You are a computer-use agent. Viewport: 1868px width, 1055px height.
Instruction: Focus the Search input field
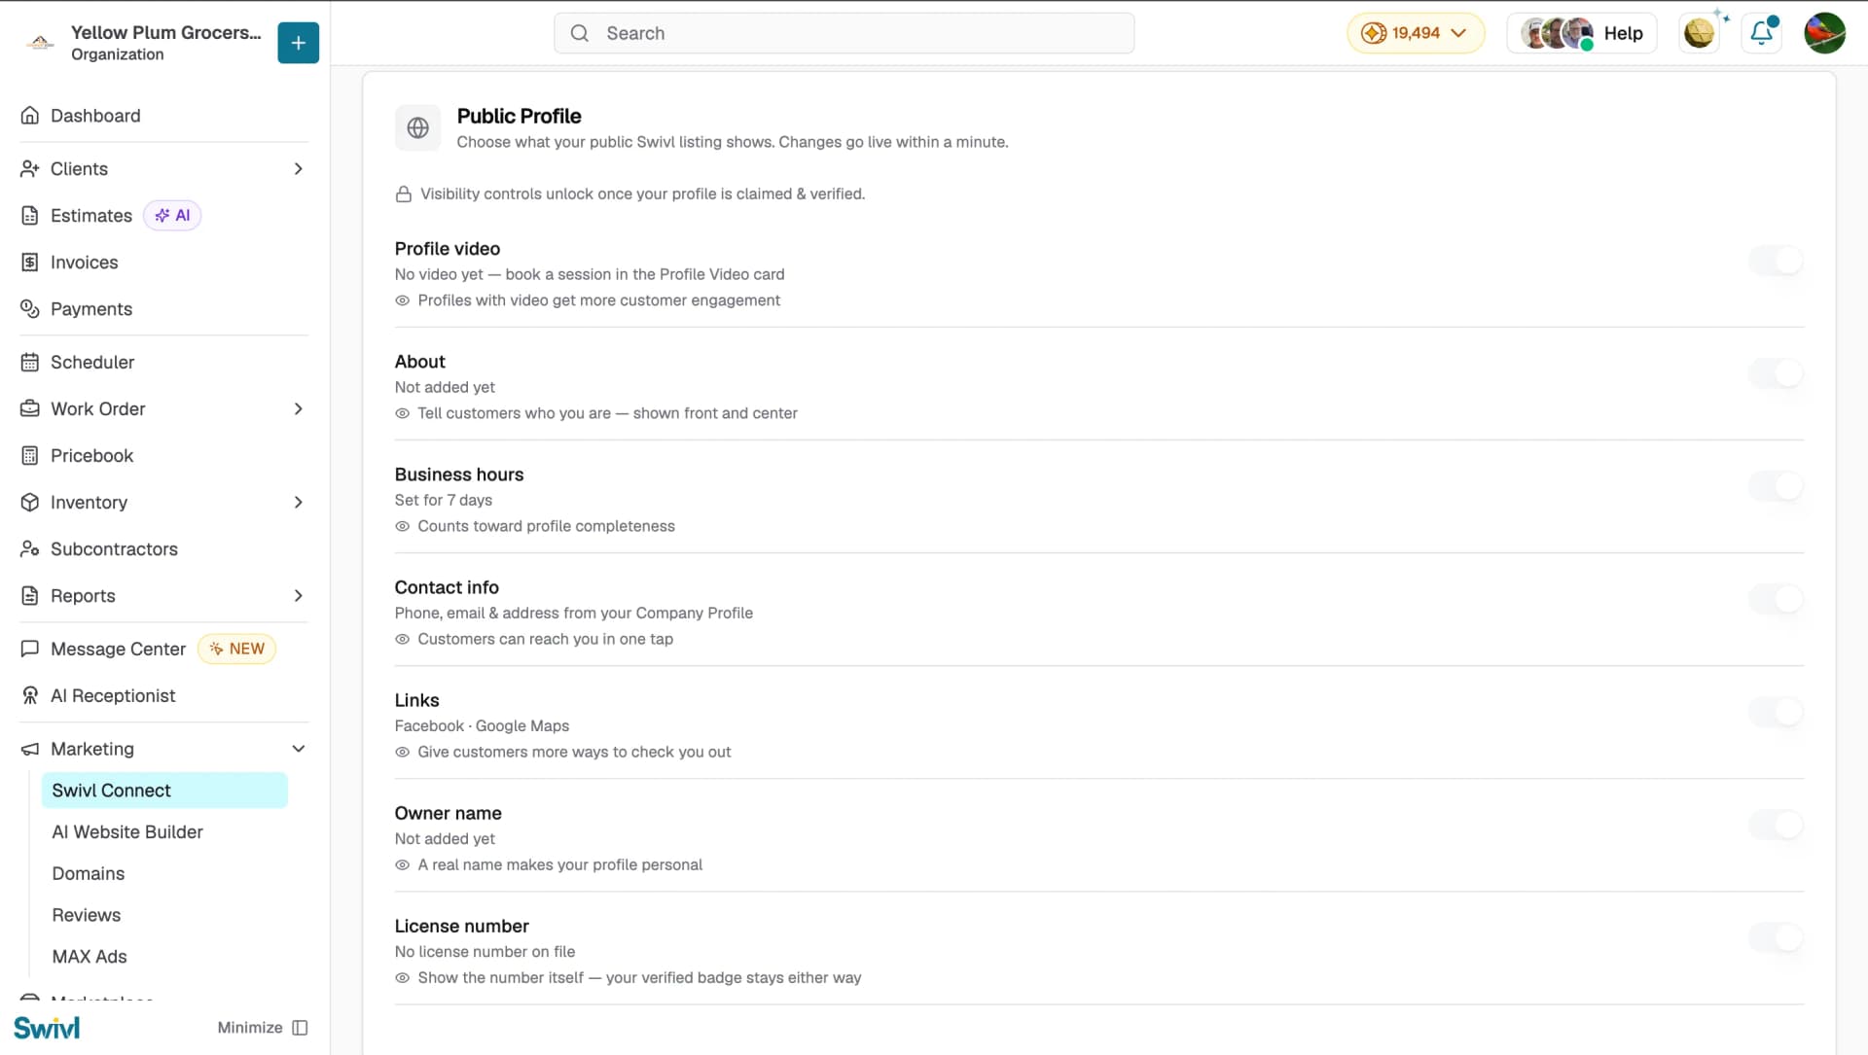click(844, 33)
